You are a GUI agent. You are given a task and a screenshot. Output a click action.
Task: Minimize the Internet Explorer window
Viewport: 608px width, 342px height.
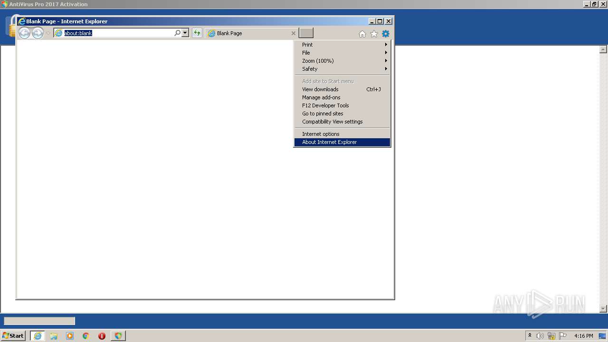371,21
